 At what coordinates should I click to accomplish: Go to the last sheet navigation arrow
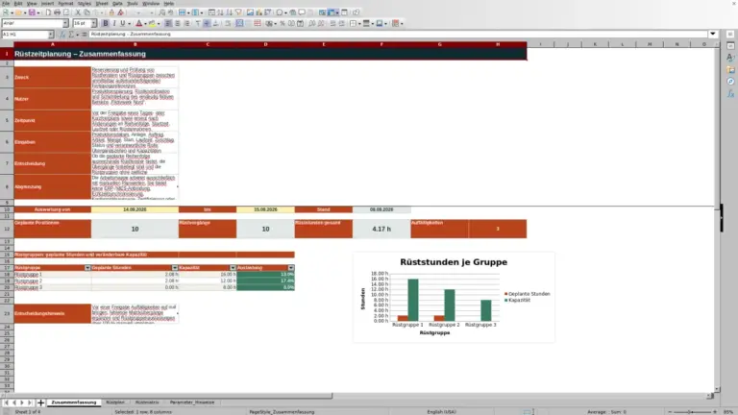tap(30, 403)
